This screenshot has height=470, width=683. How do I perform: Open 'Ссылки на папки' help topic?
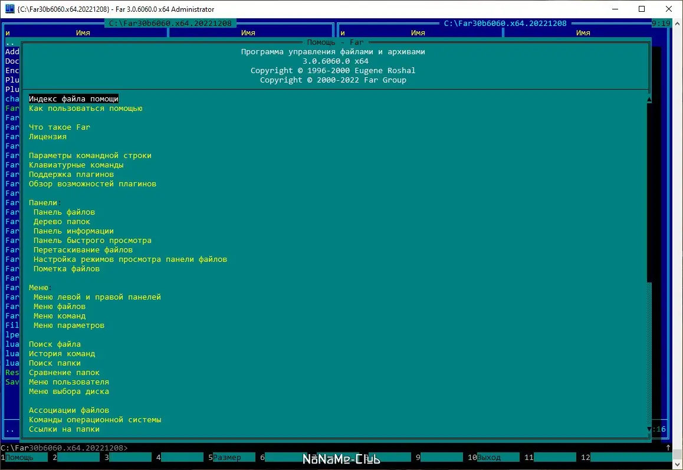(64, 429)
